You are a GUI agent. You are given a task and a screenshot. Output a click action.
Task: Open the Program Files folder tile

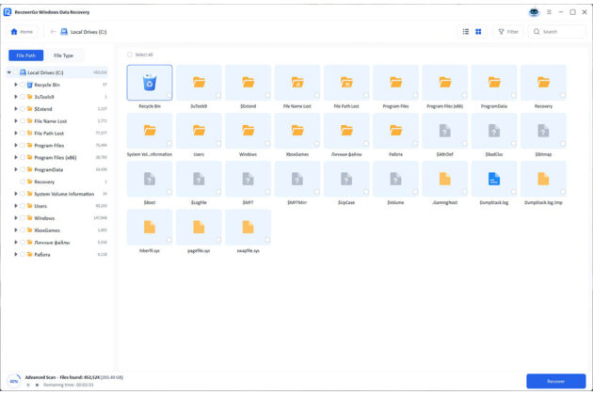coord(395,83)
